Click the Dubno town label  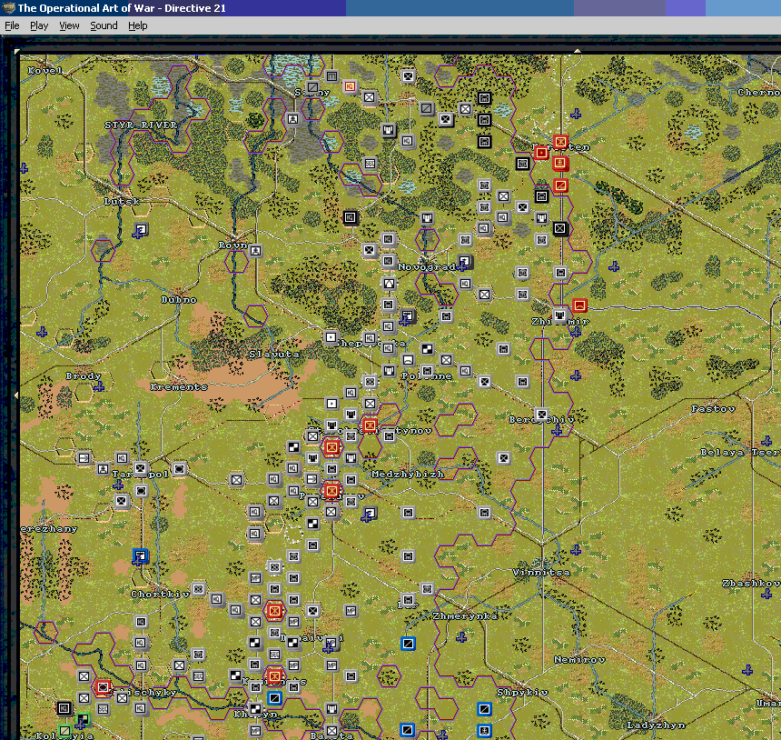(179, 300)
